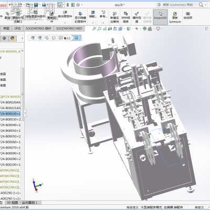This screenshot has width=210, height=210.
Task: Click the Save icon in title toolbar
Action: click(x=36, y=5)
